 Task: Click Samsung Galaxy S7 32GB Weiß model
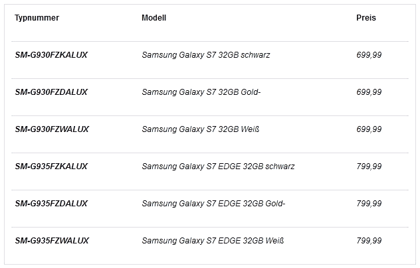click(x=200, y=129)
